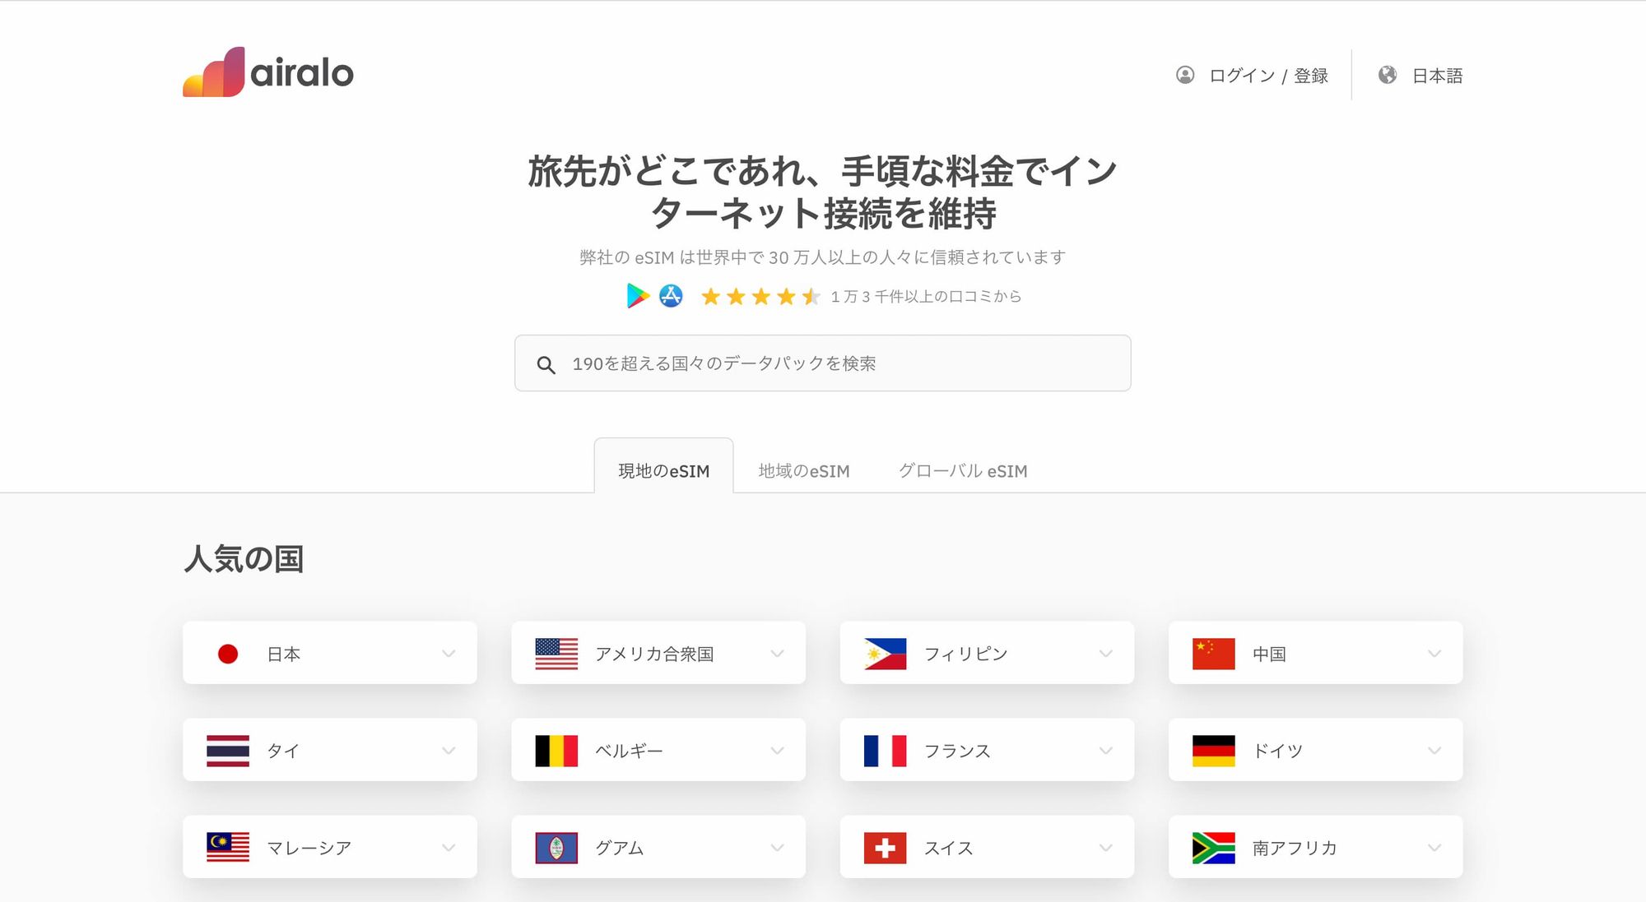Screen dimensions: 1646x902
Task: Click the France flag icon
Action: [885, 751]
